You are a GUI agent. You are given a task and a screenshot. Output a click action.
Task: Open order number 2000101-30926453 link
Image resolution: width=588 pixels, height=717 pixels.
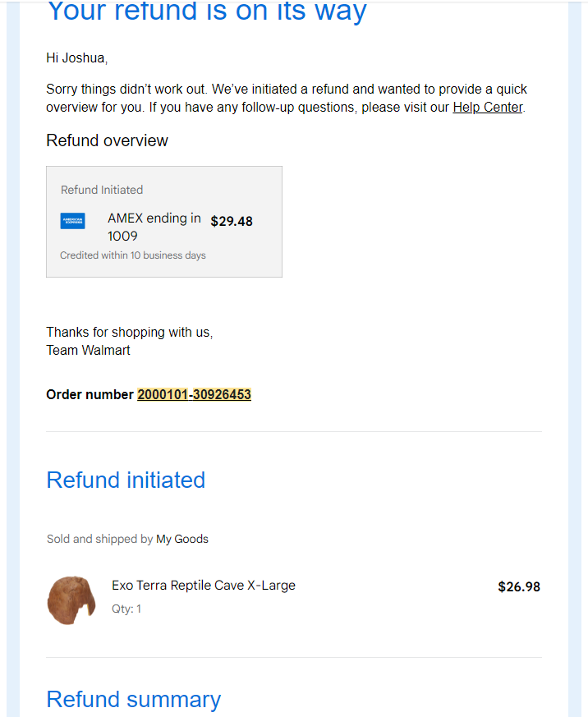195,394
